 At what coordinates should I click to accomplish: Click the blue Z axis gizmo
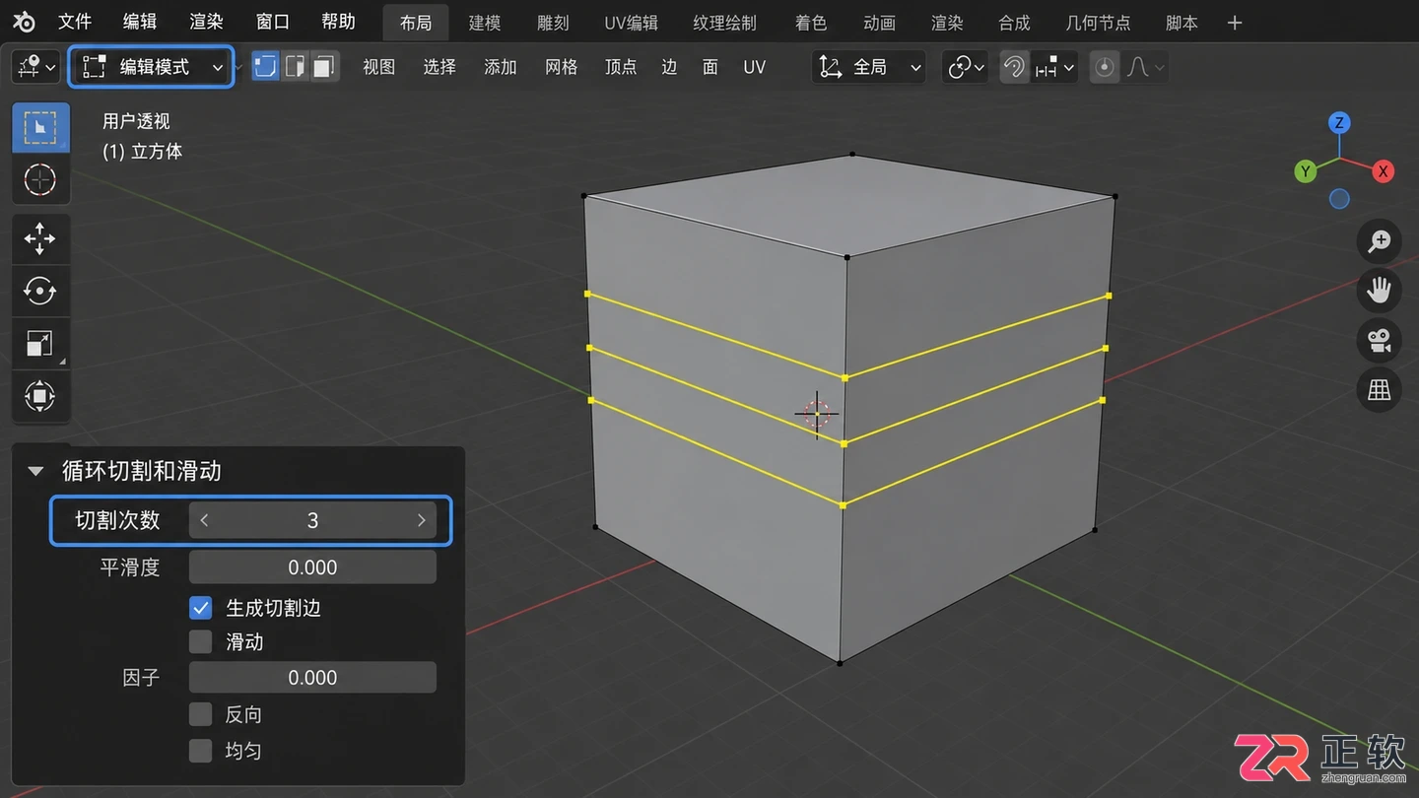(x=1338, y=123)
